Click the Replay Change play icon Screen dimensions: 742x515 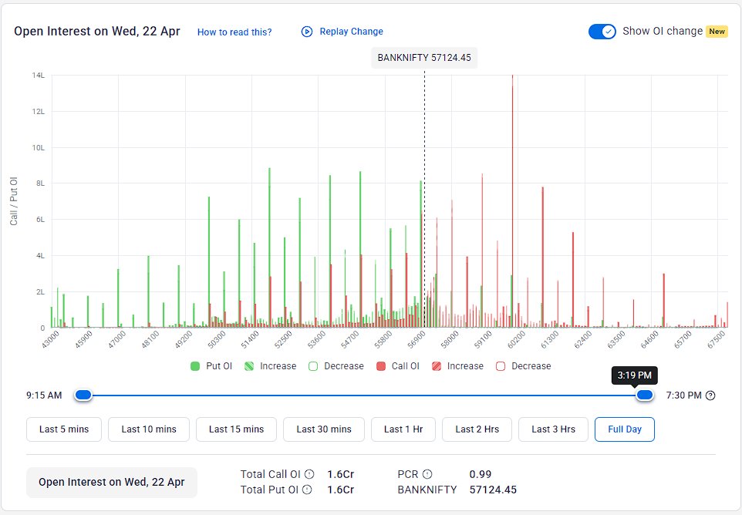[307, 31]
